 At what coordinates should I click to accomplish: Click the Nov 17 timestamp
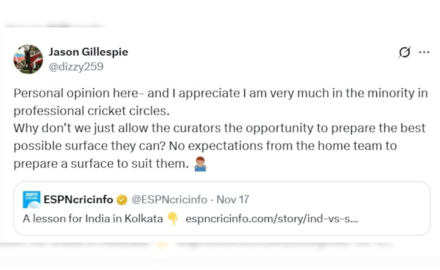point(233,200)
